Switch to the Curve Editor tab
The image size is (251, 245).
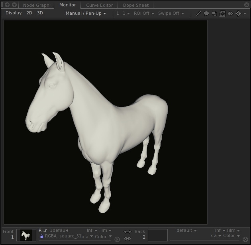[99, 5]
